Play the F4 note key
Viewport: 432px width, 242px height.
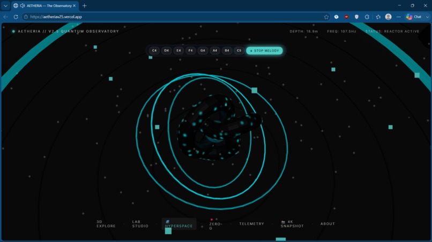tap(190, 51)
